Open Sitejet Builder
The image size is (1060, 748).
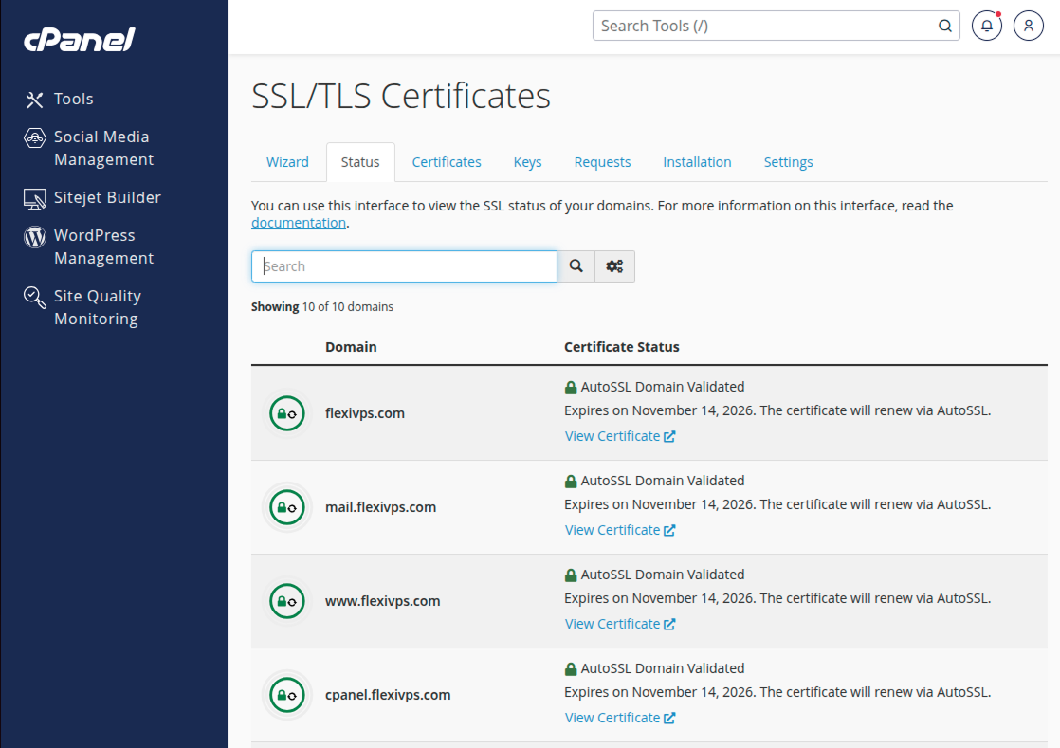coord(107,197)
